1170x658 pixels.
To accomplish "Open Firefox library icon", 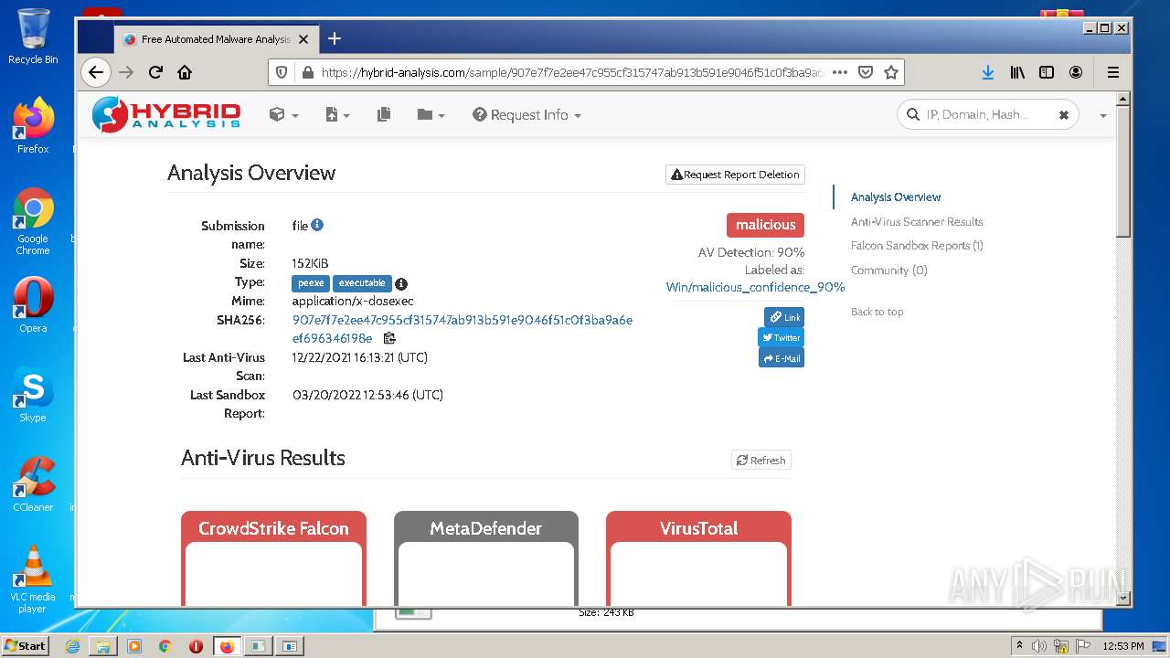I will [x=1017, y=72].
